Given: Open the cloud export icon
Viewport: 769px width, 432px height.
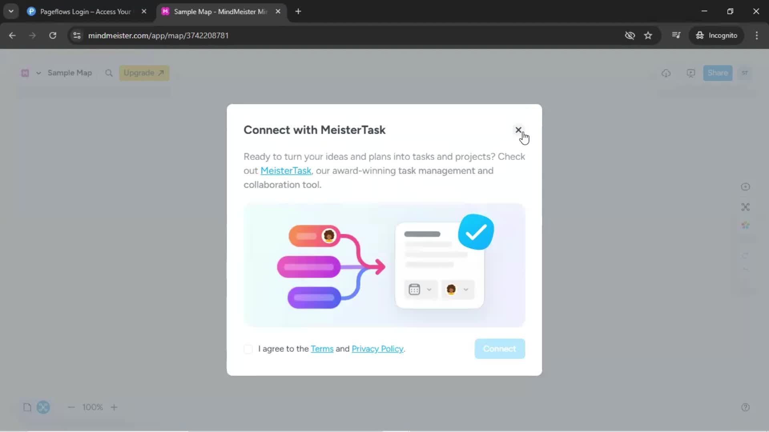Looking at the screenshot, I should pos(666,73).
